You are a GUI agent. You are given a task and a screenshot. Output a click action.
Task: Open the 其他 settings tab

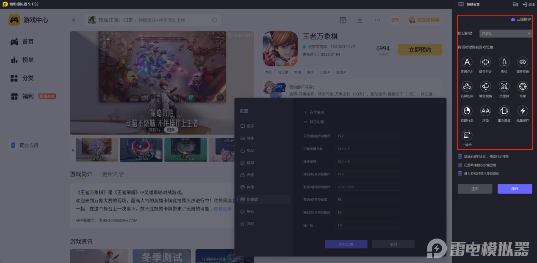tap(263, 224)
